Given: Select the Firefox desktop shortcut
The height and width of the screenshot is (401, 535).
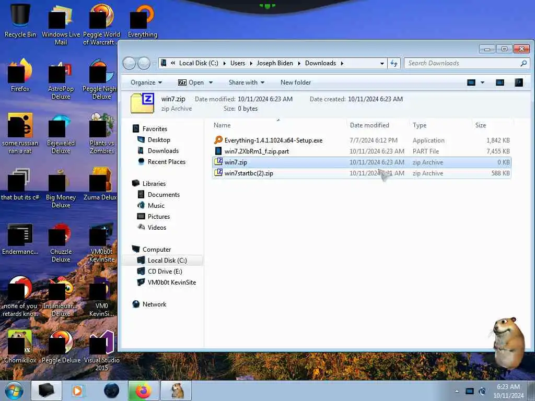Looking at the screenshot, I should pyautogui.click(x=20, y=75).
